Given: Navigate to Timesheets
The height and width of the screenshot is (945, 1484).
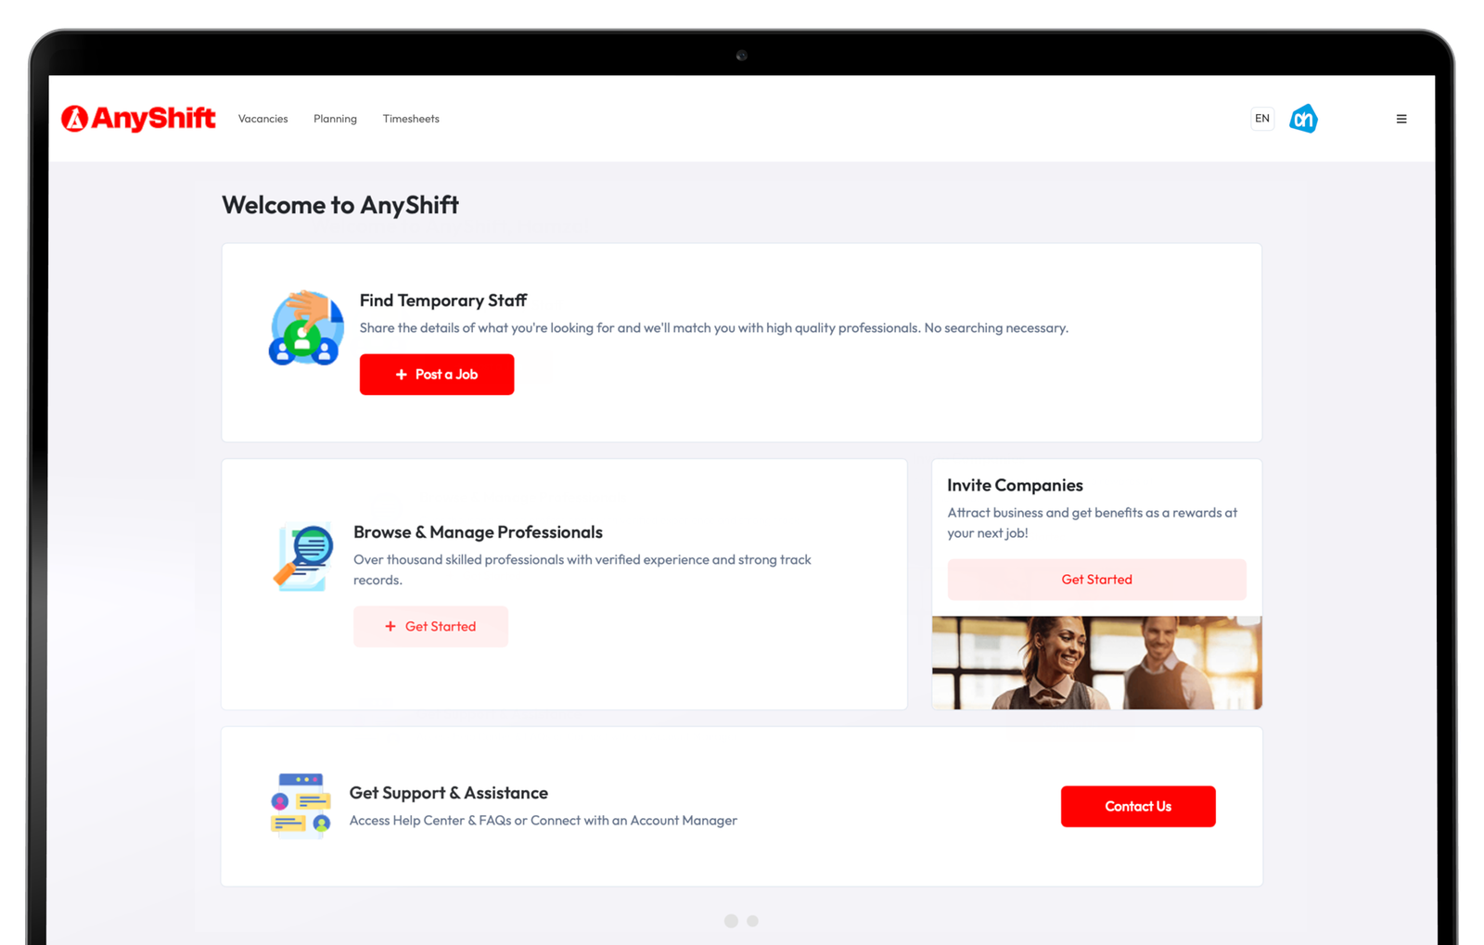Looking at the screenshot, I should pyautogui.click(x=411, y=118).
